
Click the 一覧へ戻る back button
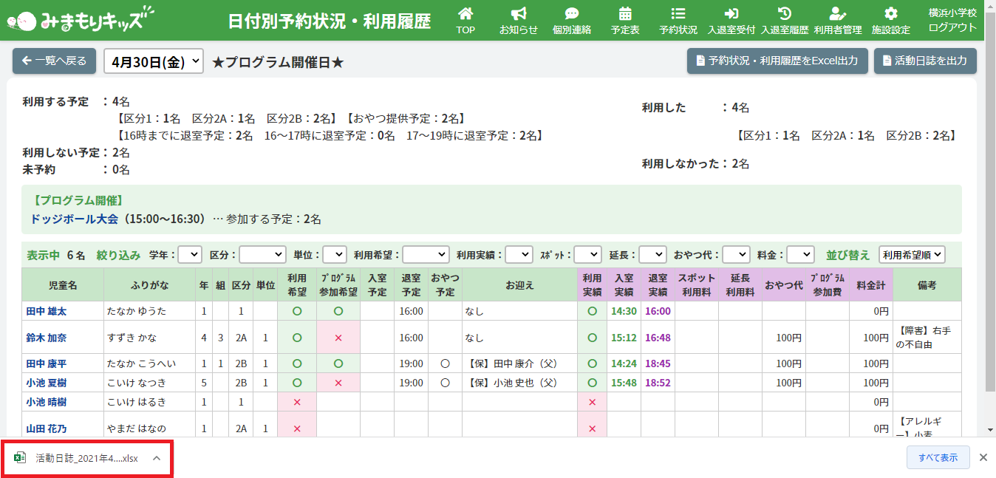54,61
